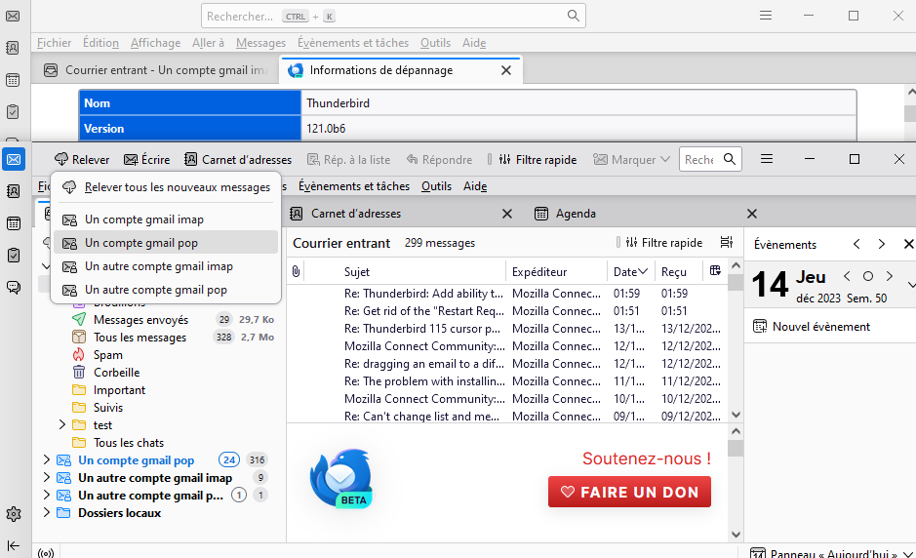The height and width of the screenshot is (558, 916).
Task: Open Tasks space in front window sidebar
Action: pyautogui.click(x=14, y=256)
